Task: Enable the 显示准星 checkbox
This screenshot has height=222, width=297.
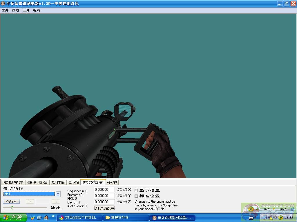Action: click(x=136, y=190)
